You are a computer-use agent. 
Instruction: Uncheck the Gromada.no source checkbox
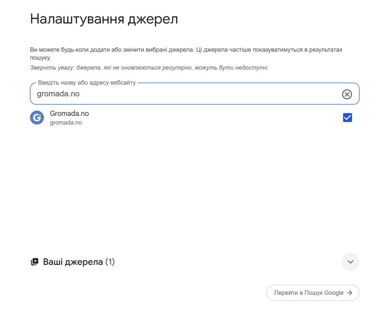[x=347, y=117]
